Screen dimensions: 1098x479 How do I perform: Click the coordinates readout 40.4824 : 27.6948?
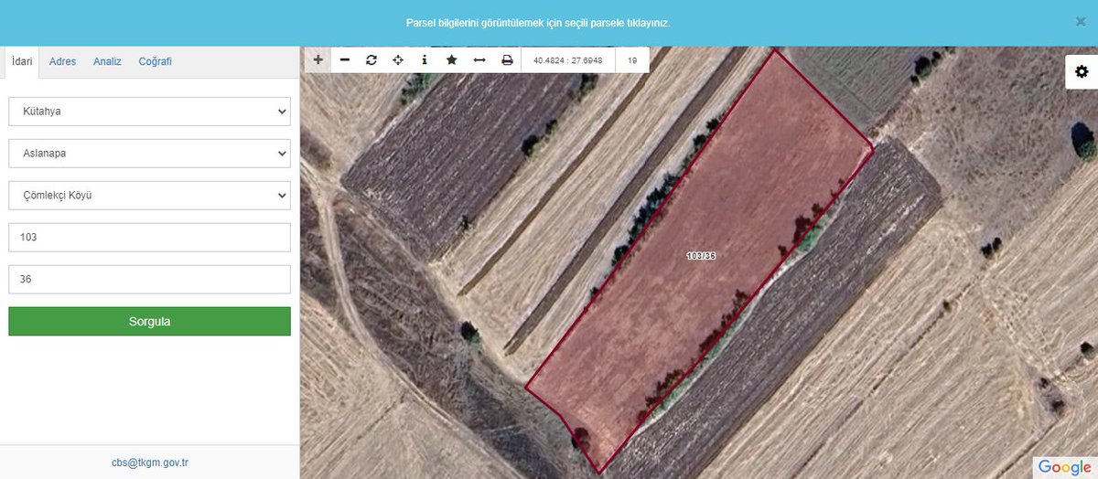point(567,60)
